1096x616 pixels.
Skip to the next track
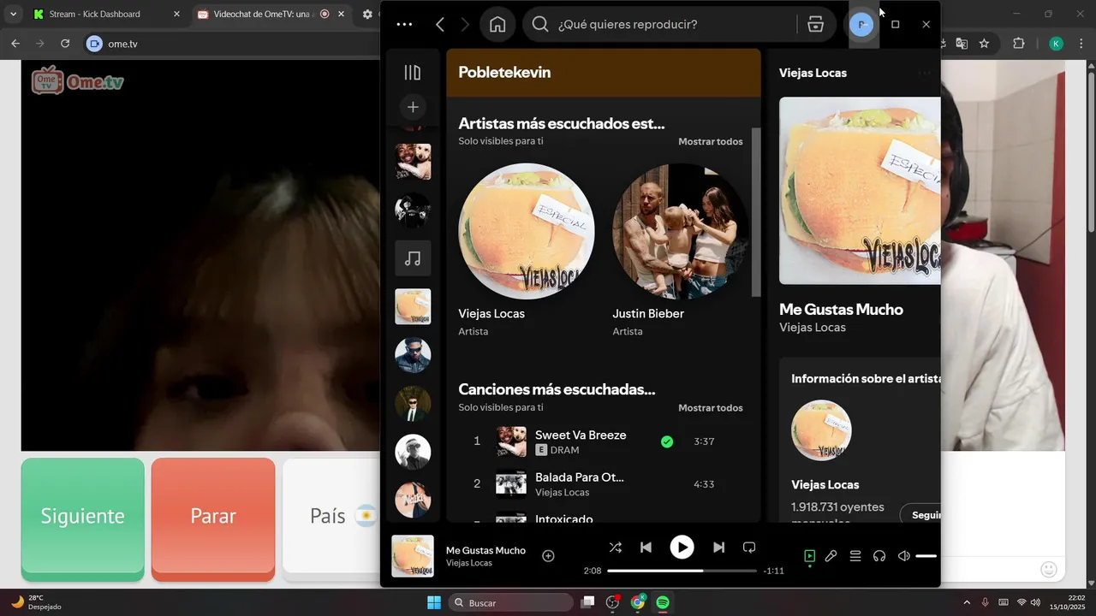point(718,548)
